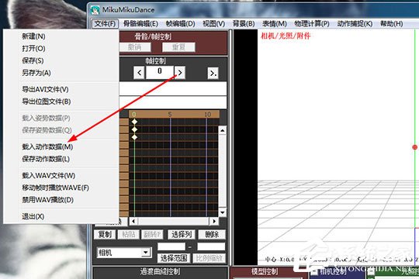
Task: Click frame 10 on timeline ruler
Action: (x=207, y=114)
